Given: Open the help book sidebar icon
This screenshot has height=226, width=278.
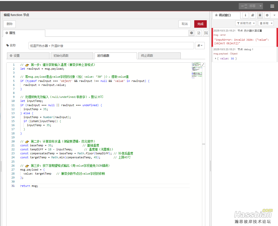Looking at the screenshot, I should tap(253, 15).
